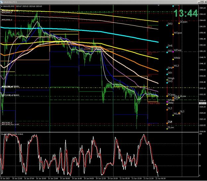
Task: Select the DHigh level label
Action: tap(171, 78)
